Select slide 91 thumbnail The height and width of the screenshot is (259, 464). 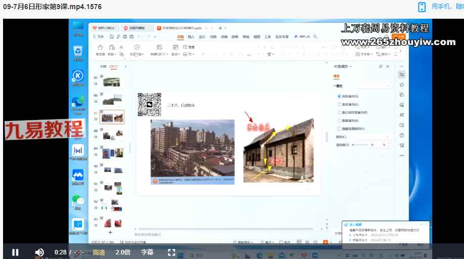pos(113,188)
